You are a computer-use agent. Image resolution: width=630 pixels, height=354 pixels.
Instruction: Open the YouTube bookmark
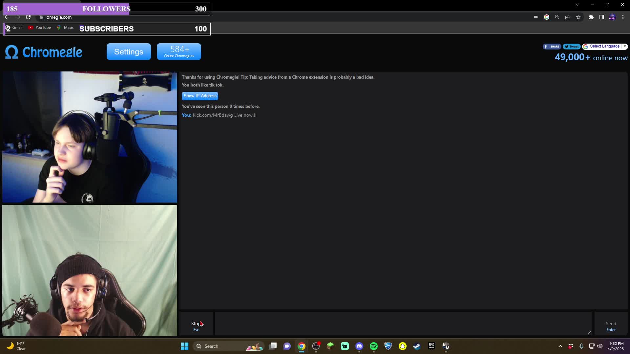click(x=40, y=28)
